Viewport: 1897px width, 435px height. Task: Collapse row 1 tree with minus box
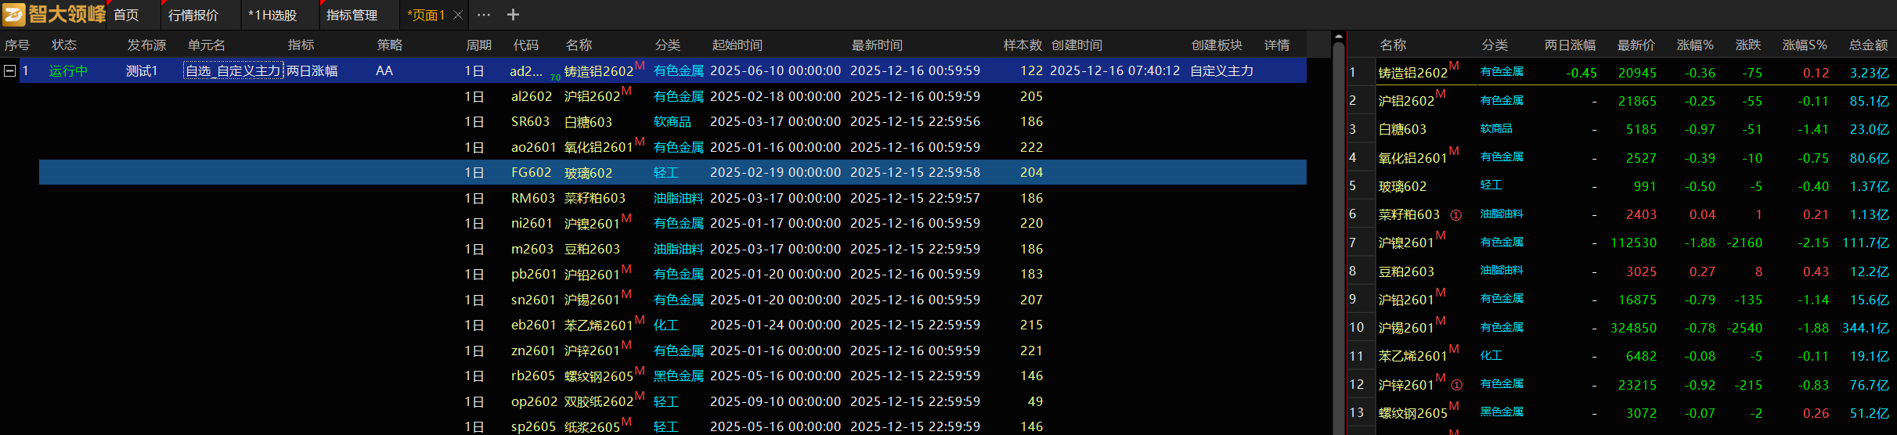click(9, 71)
